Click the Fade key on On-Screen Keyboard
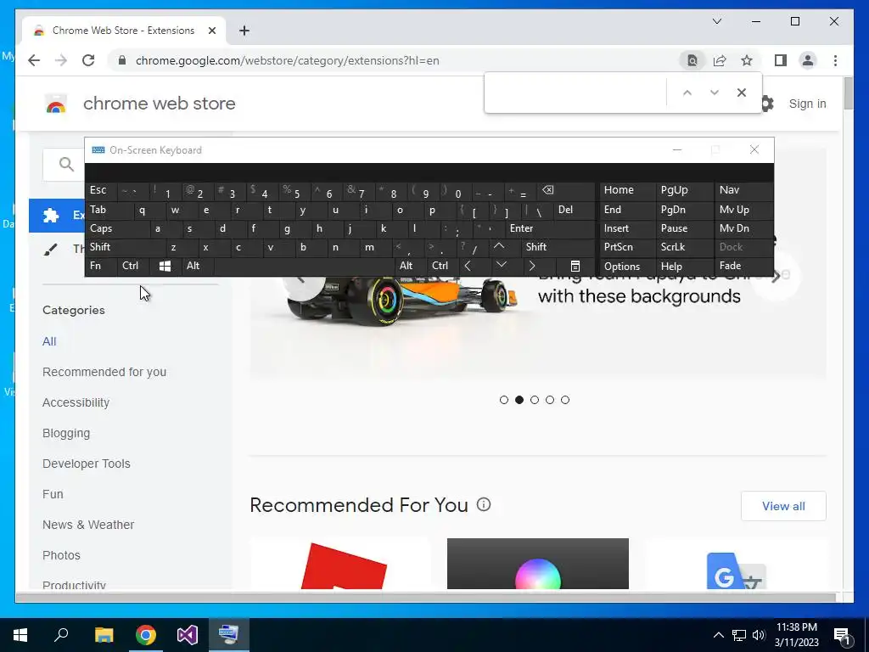Viewport: 869px width, 652px height. pos(743,266)
